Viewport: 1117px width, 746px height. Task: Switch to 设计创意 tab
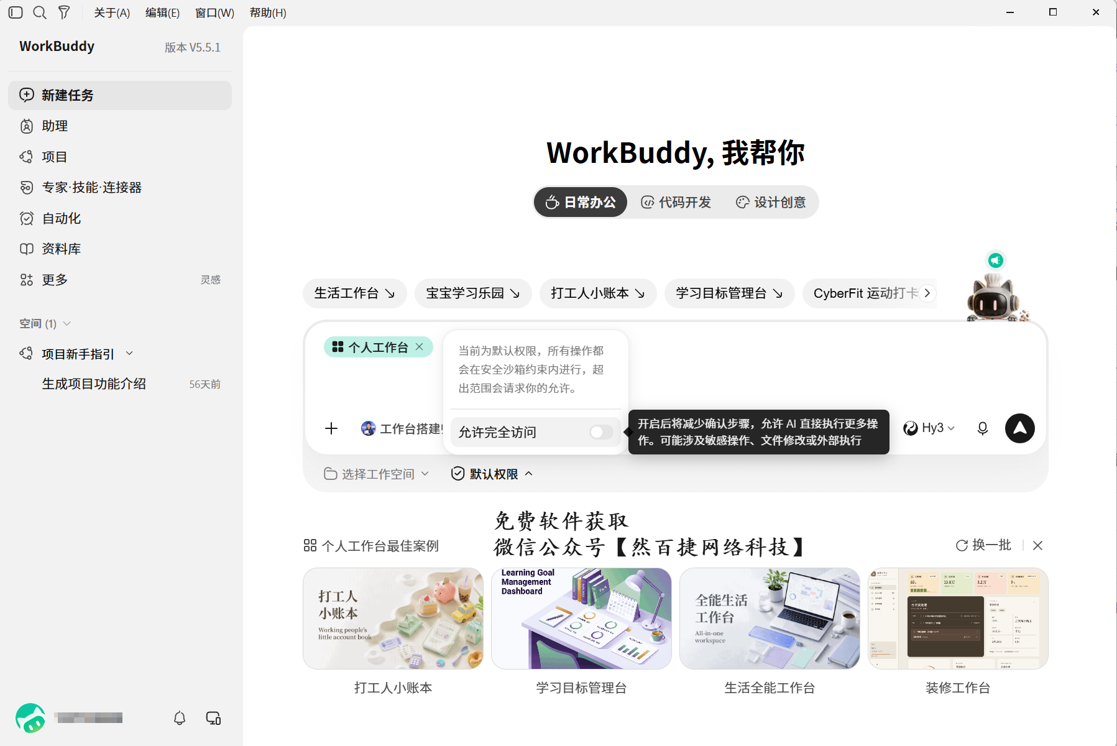[771, 202]
